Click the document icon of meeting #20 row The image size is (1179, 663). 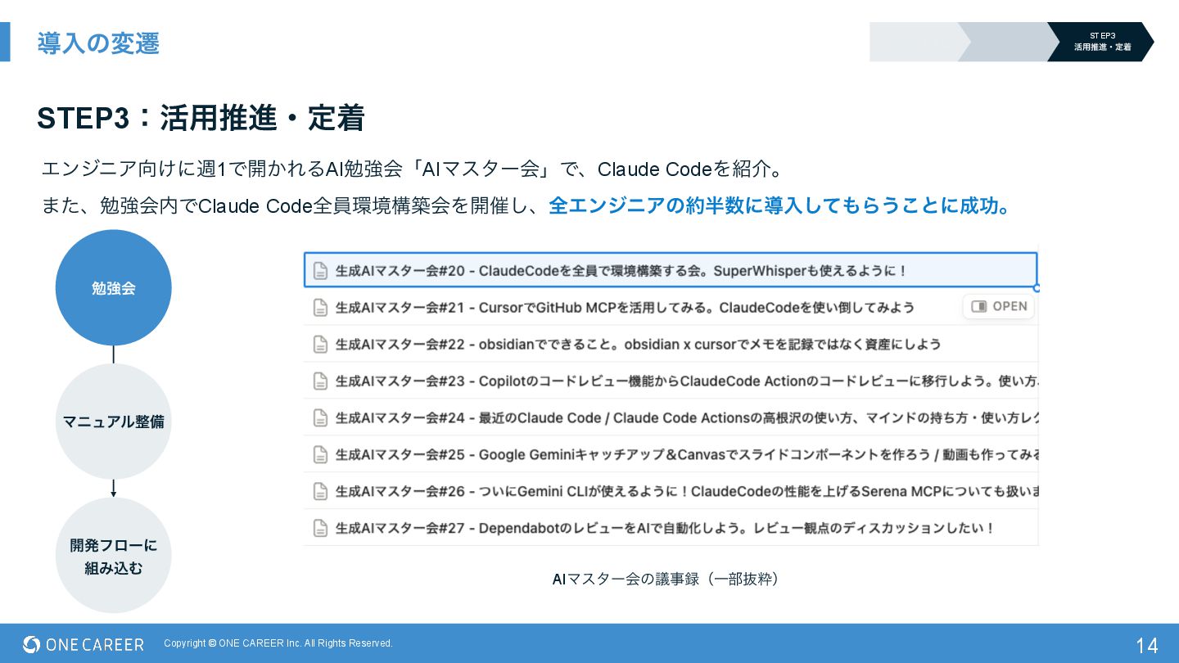point(321,271)
